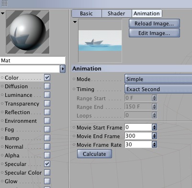The width and height of the screenshot is (192, 188).
Task: Switch to the Basic tab
Action: click(x=86, y=13)
